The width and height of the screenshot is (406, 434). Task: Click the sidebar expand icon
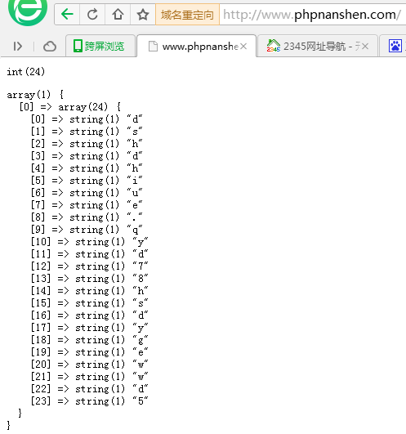17,47
